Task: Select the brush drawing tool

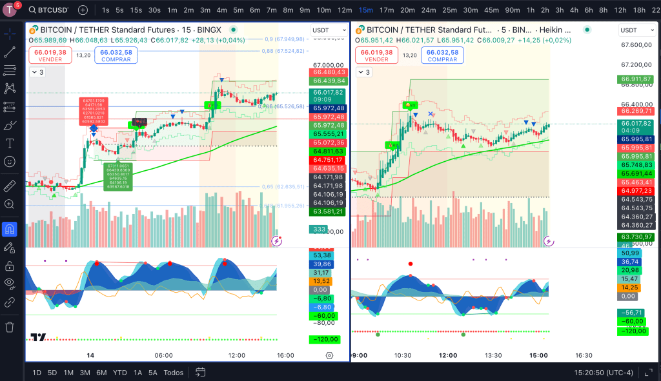Action: tap(9, 126)
